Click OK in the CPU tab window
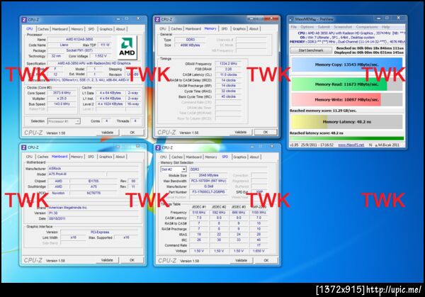This screenshot has width=425, height=297. point(132,133)
